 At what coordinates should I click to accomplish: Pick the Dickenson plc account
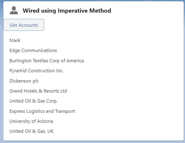tap(24, 81)
